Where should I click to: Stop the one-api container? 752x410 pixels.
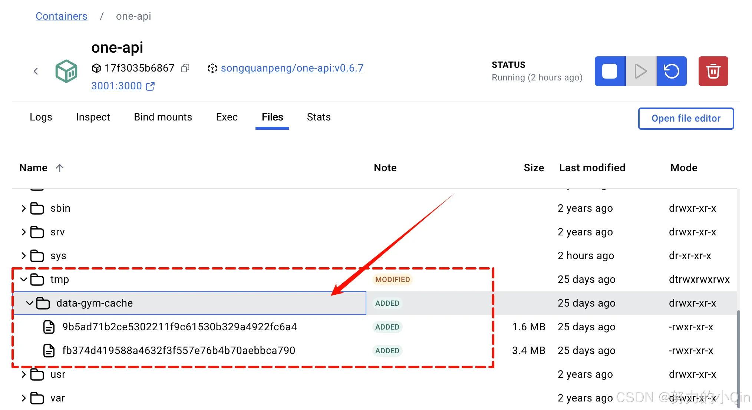pyautogui.click(x=610, y=71)
